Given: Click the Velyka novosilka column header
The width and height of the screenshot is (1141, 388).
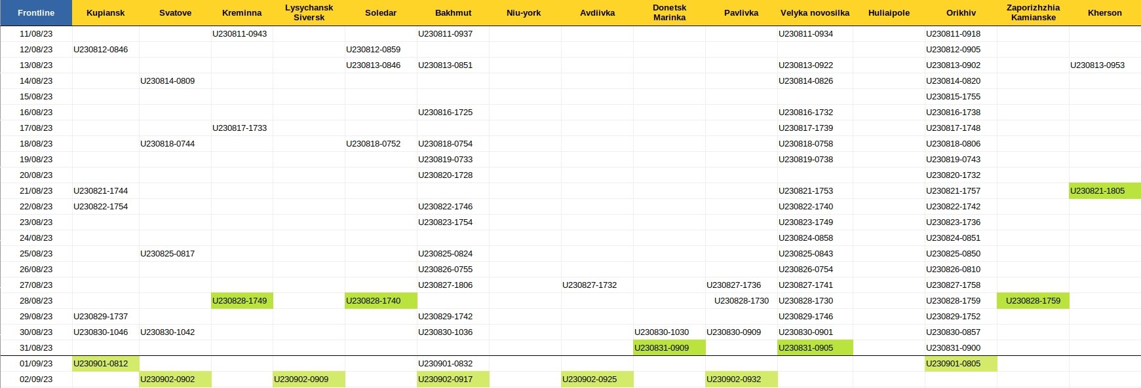Looking at the screenshot, I should pyautogui.click(x=815, y=12).
